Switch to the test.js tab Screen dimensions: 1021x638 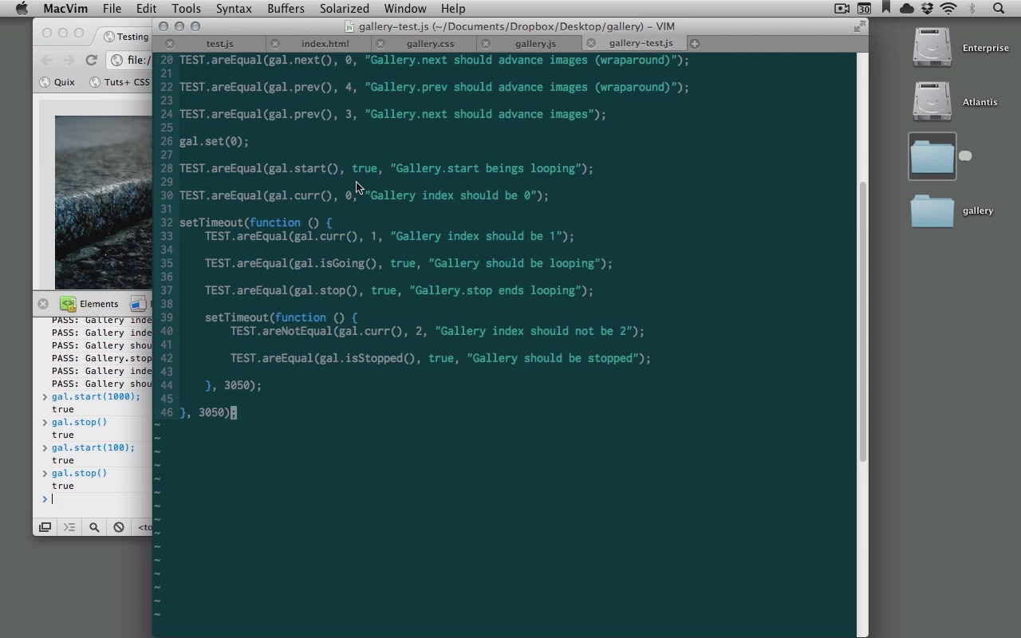[219, 43]
